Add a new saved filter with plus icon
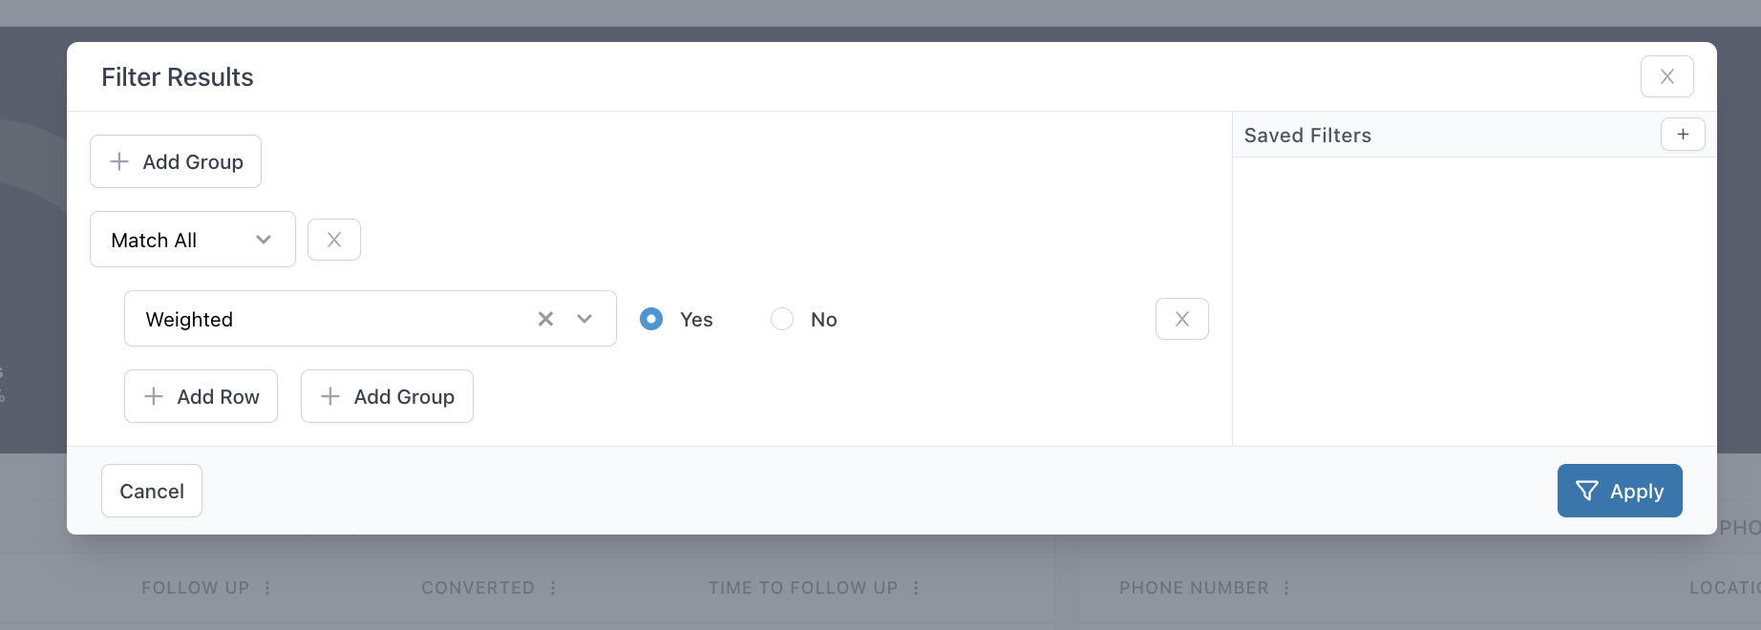The image size is (1761, 630). [1683, 135]
